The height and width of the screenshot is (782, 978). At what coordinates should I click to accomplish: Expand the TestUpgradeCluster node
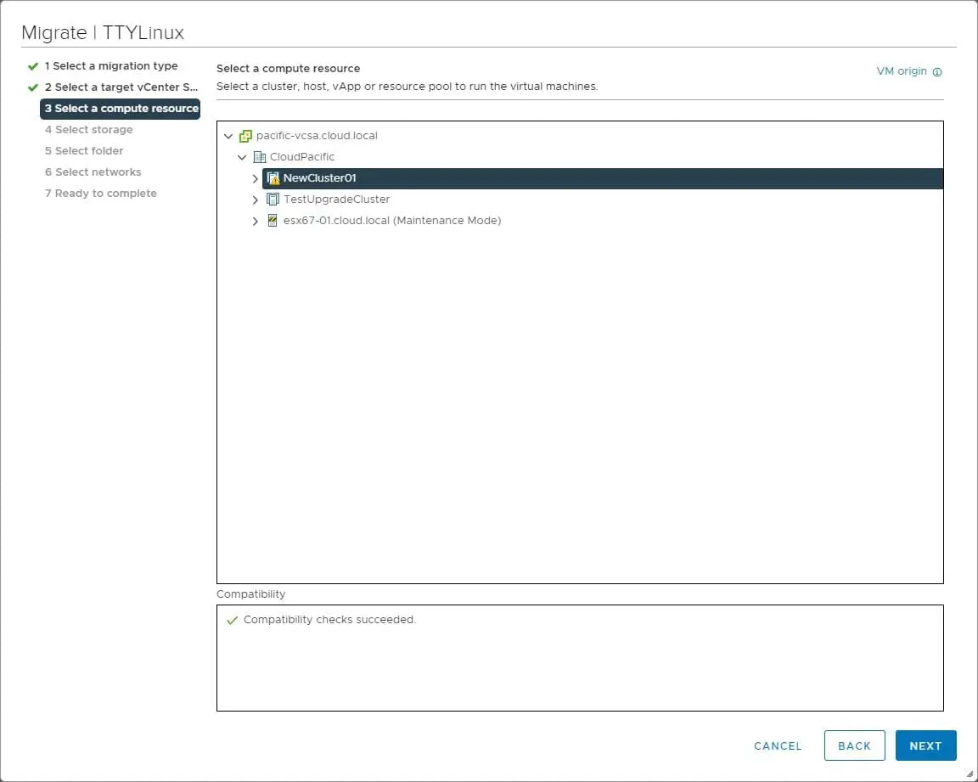255,200
